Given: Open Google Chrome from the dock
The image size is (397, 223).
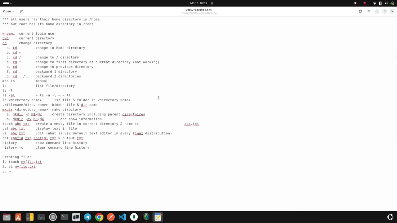Looking at the screenshot, I should [99, 217].
